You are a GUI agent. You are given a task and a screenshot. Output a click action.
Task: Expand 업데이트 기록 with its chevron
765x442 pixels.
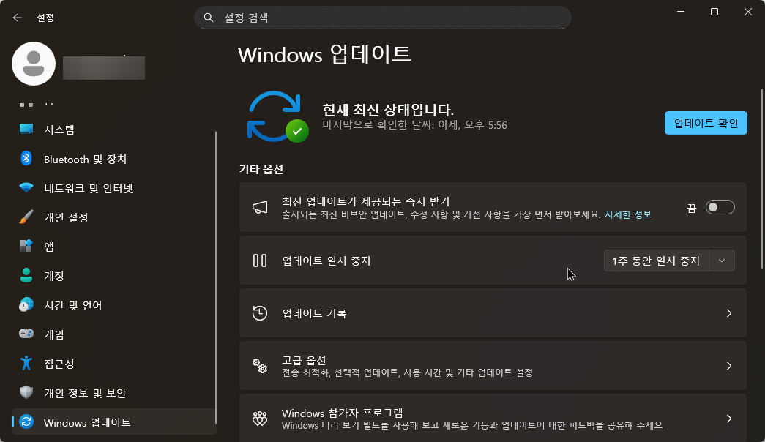729,313
